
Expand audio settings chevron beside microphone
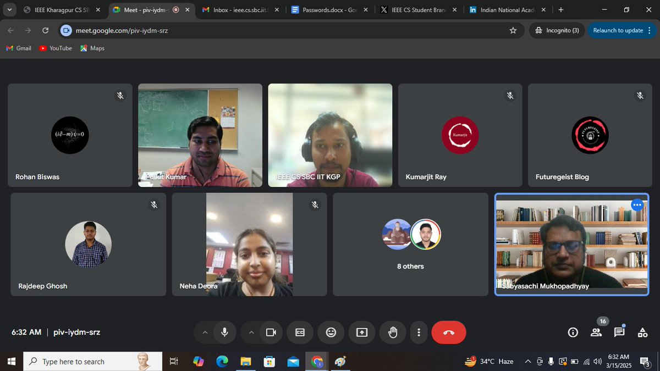click(x=205, y=333)
